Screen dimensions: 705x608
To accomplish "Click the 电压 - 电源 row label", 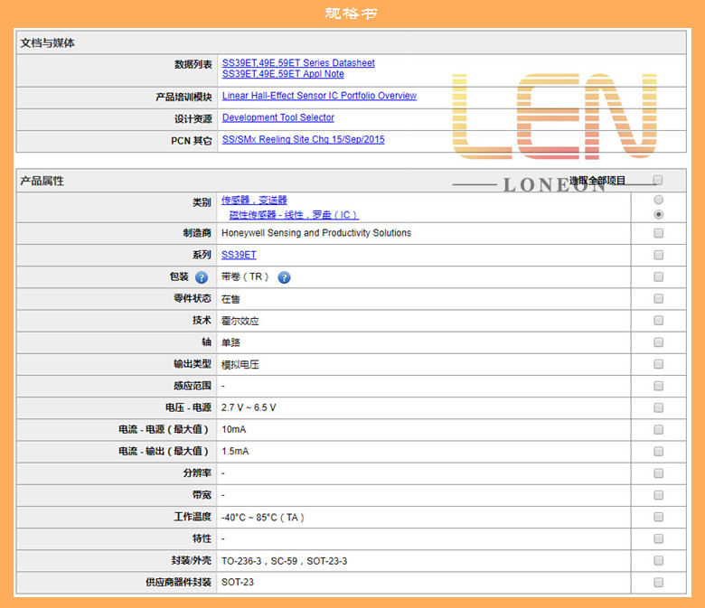I will [x=188, y=407].
